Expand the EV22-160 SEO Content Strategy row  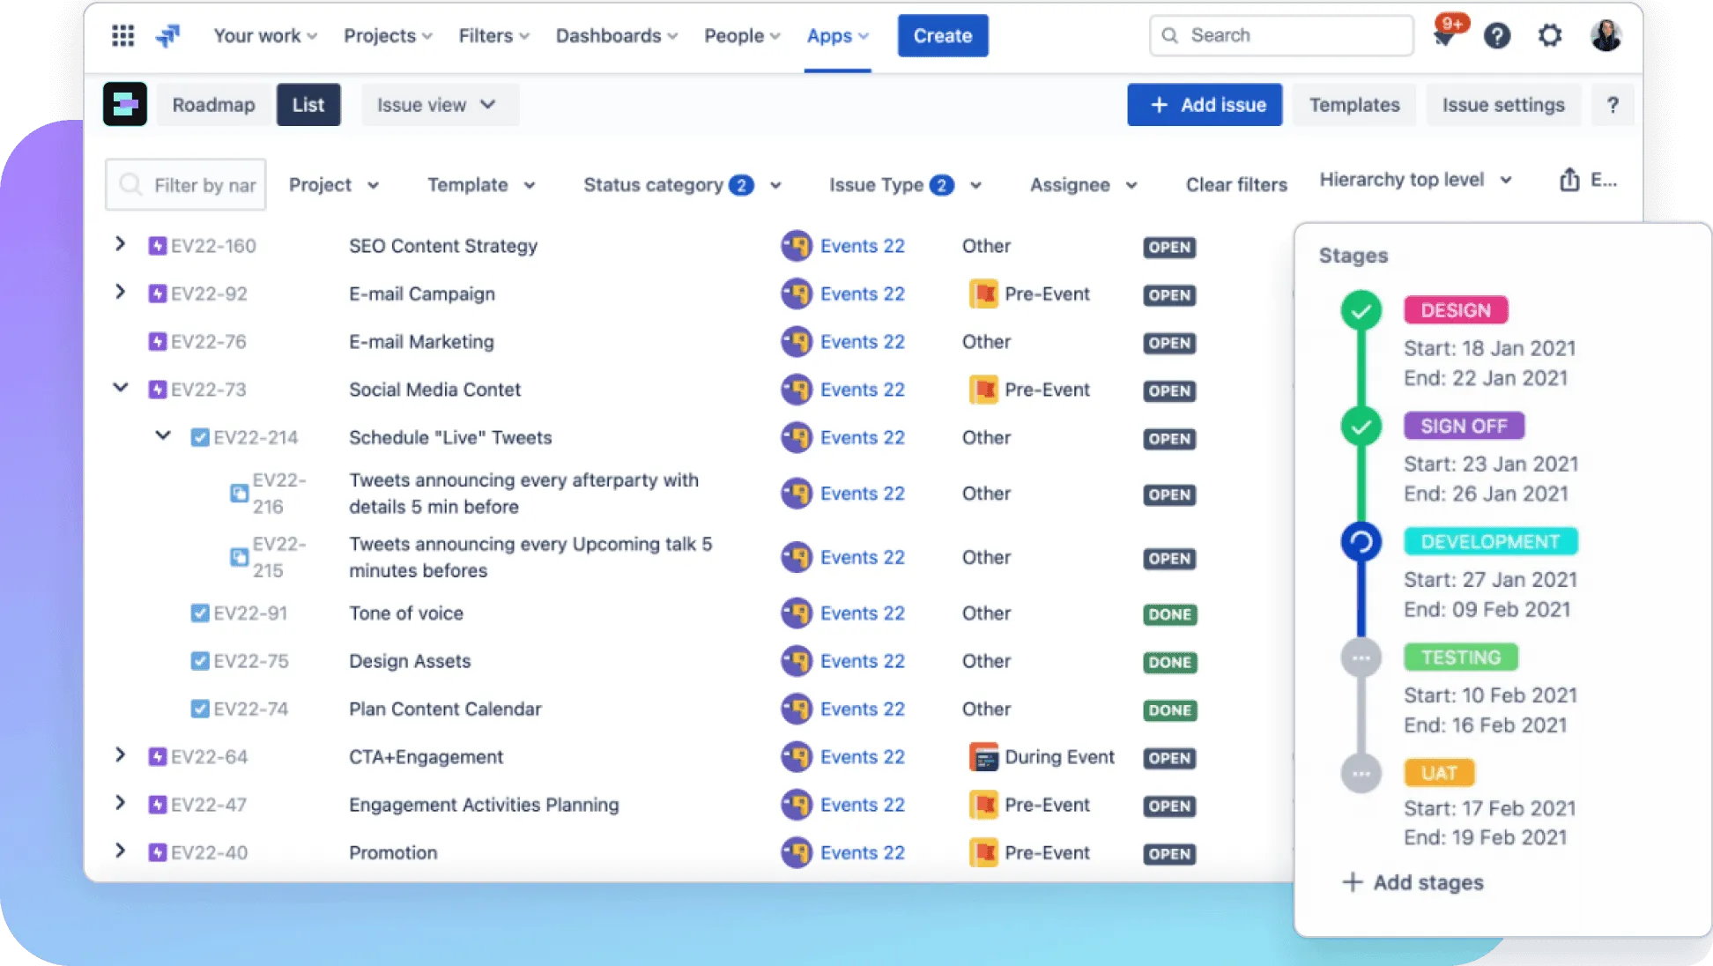(x=121, y=244)
